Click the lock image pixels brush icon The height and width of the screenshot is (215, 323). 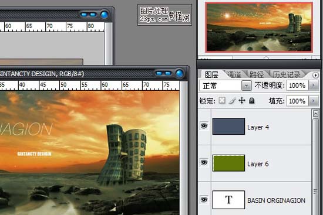click(x=232, y=101)
